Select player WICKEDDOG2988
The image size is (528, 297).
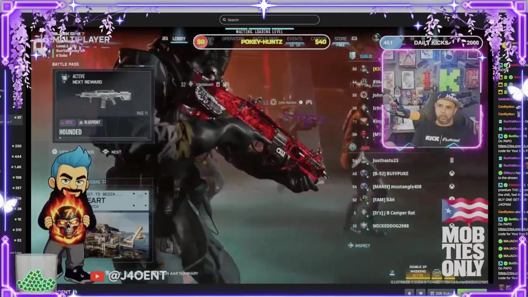point(390,226)
